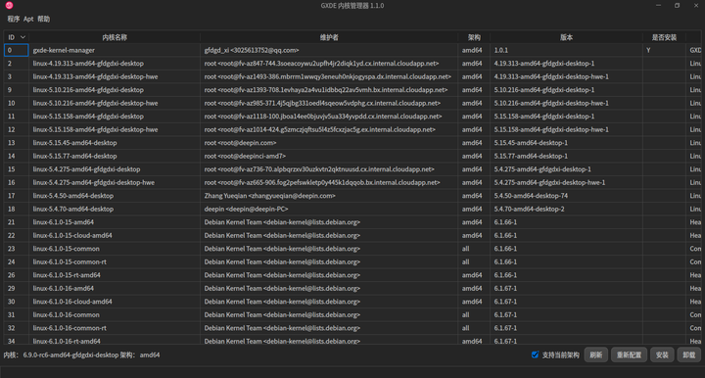Click maintainer root <root@deepinci-amd7>
The width and height of the screenshot is (705, 378).
tap(245, 156)
